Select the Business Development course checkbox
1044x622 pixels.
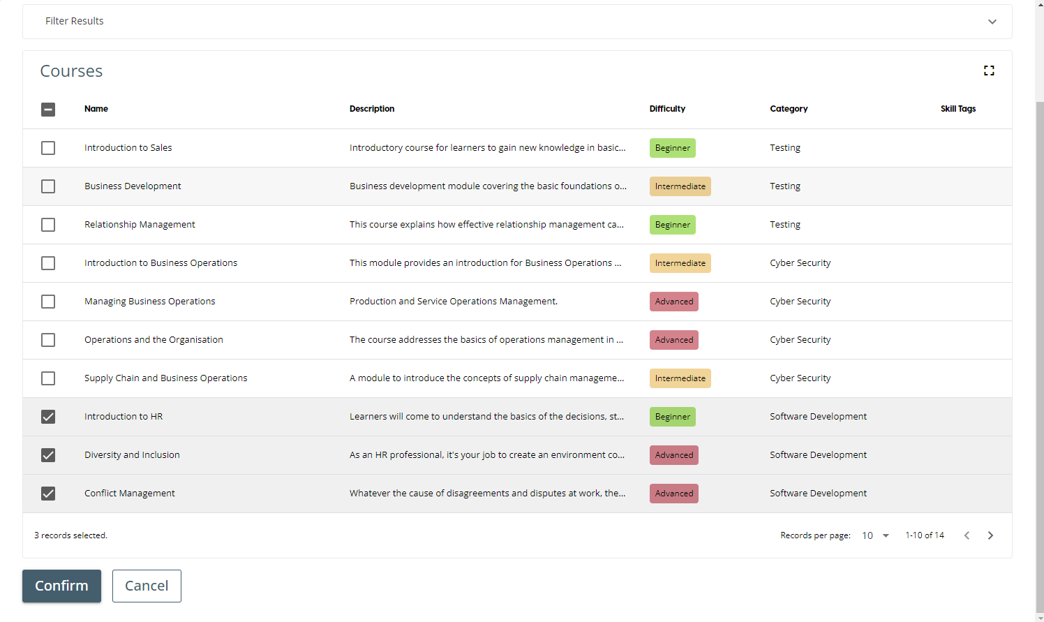click(48, 186)
